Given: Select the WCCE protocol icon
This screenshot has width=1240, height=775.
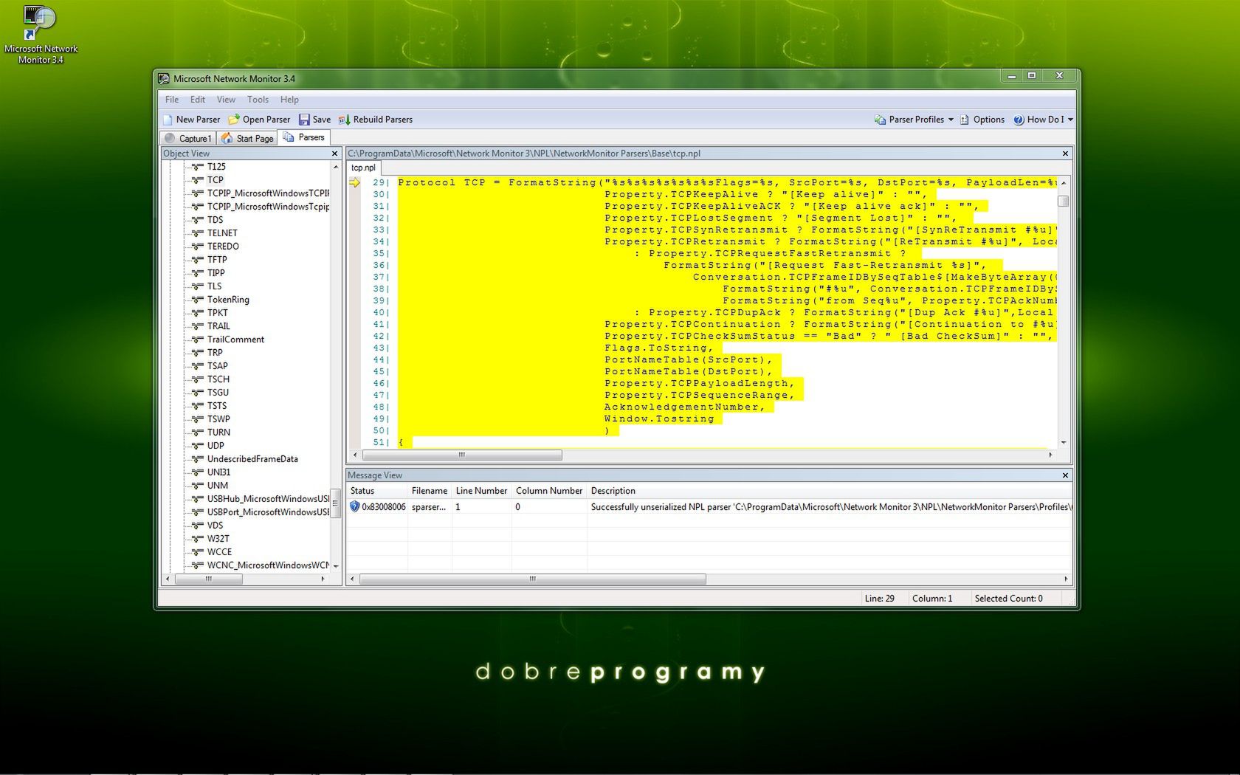Looking at the screenshot, I should [x=198, y=552].
